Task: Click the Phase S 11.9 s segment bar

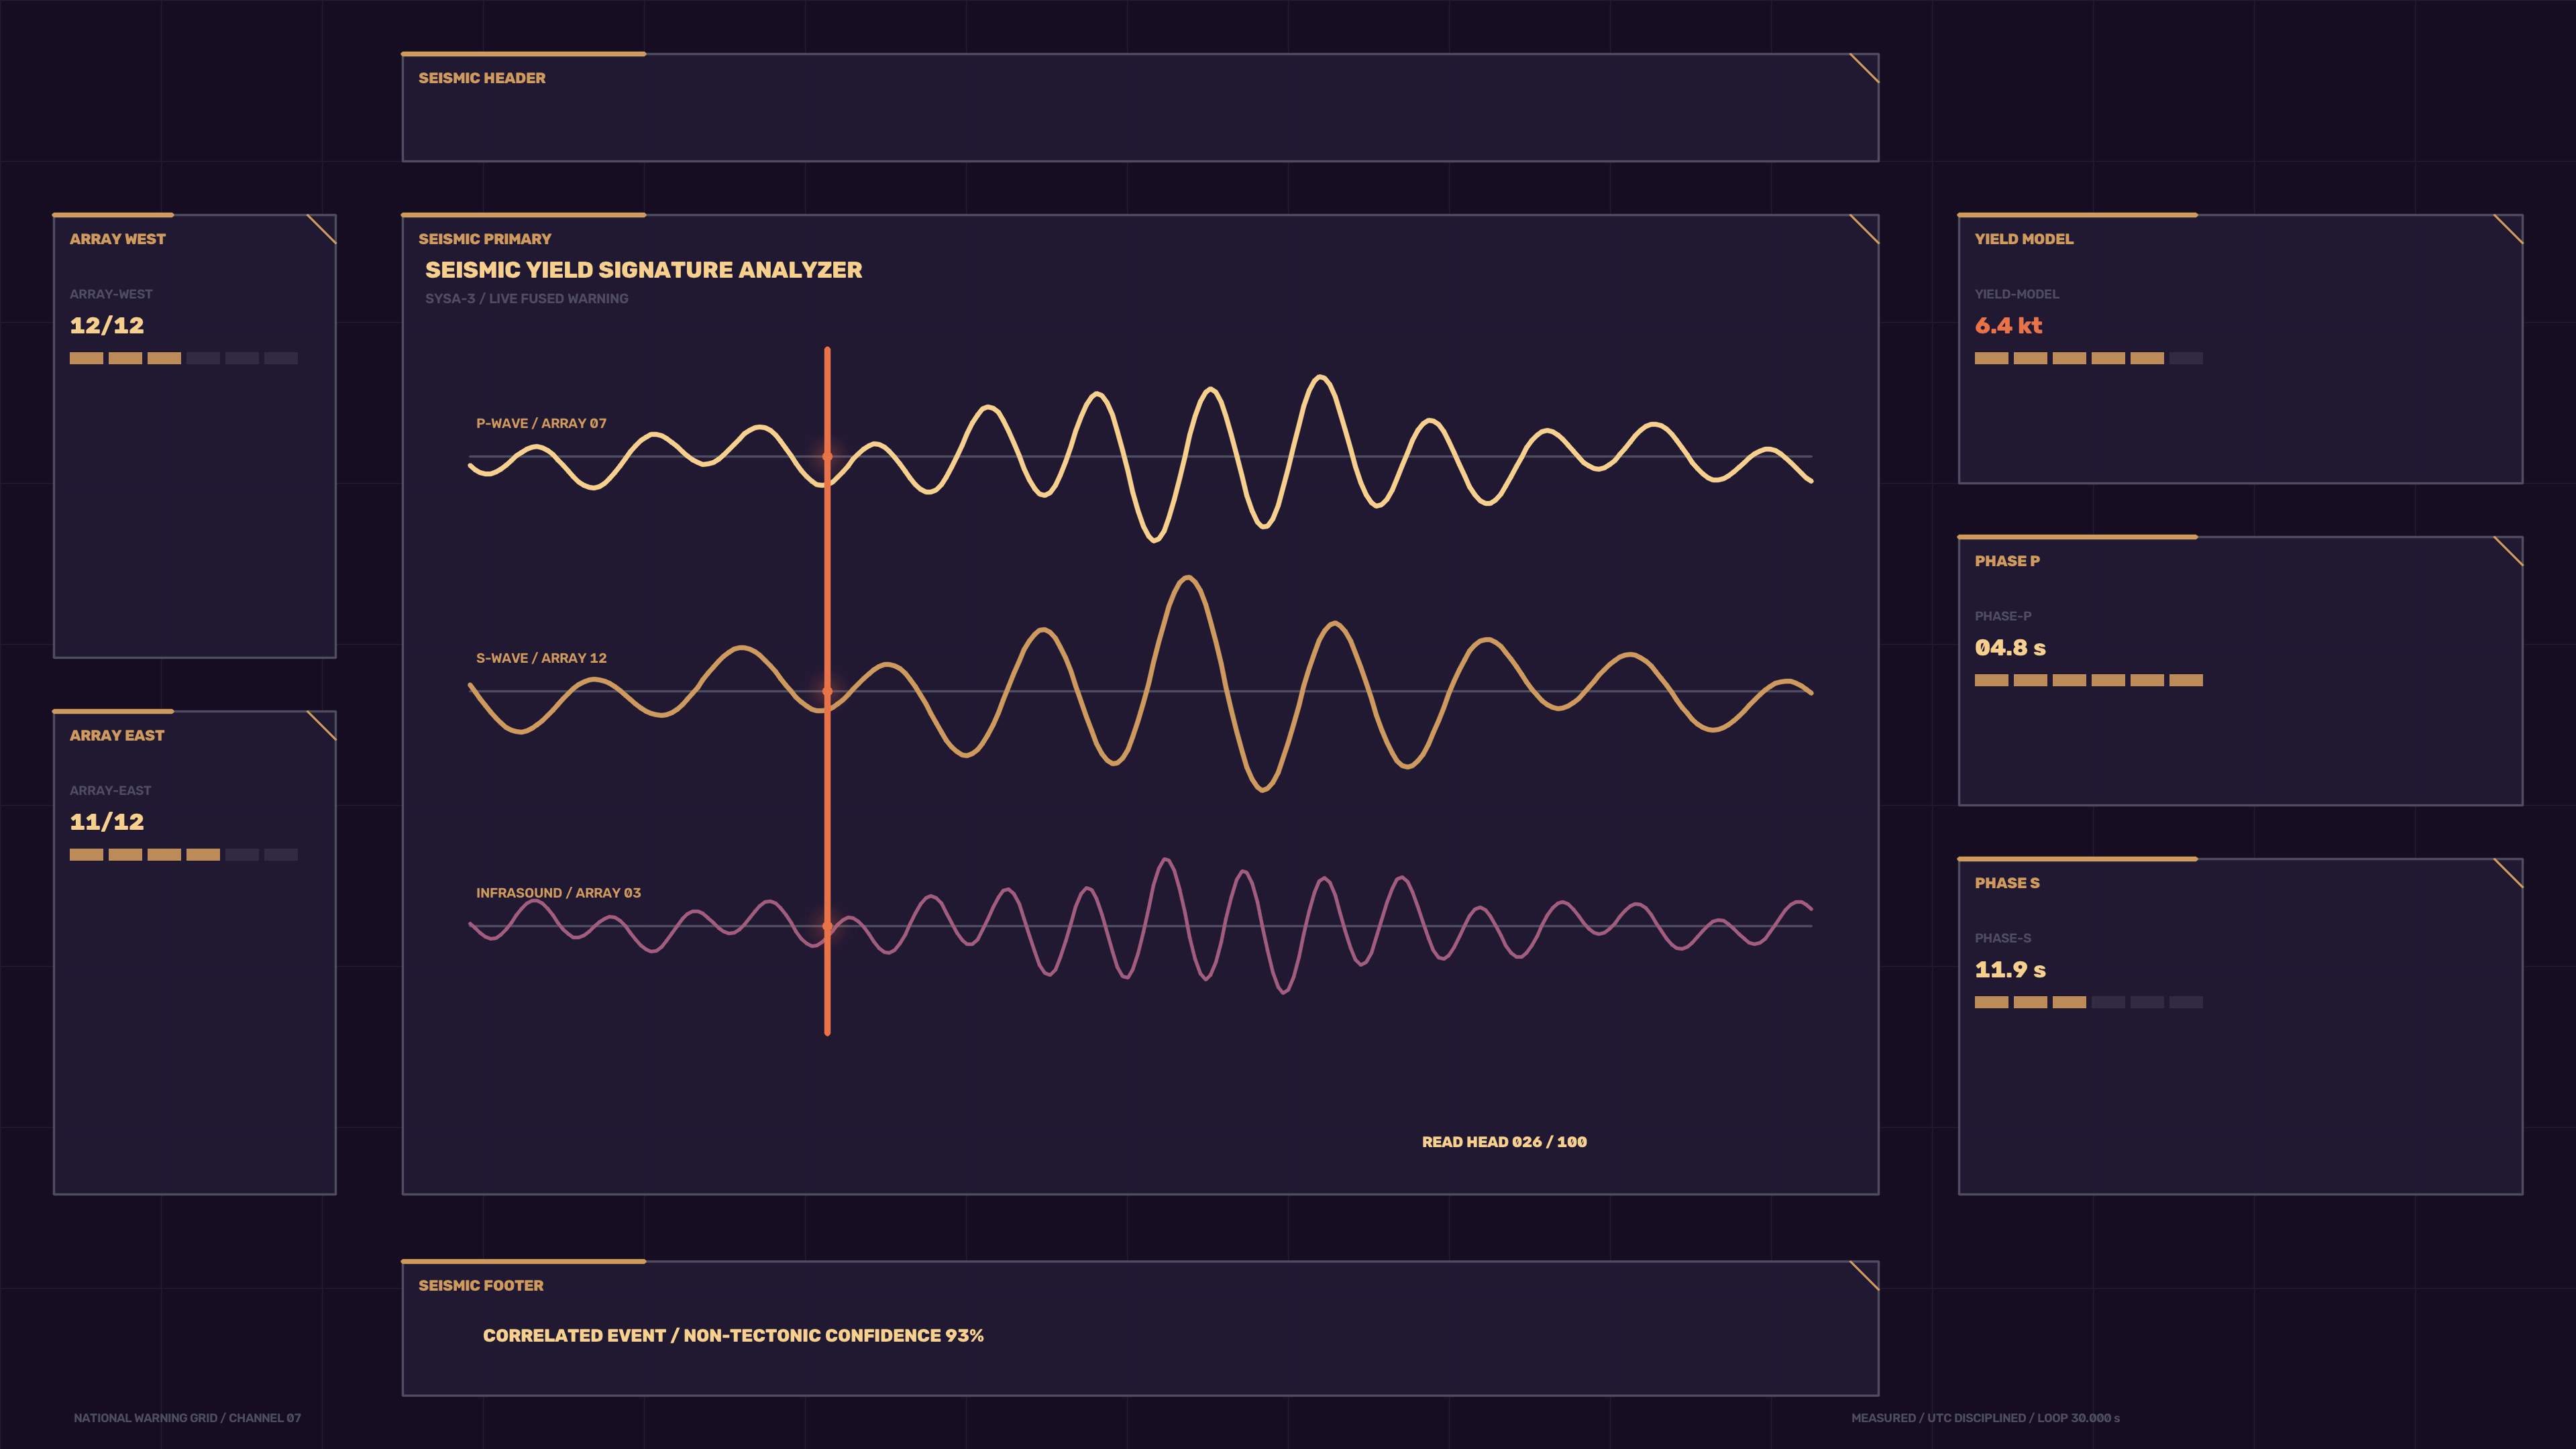Action: click(2089, 1002)
